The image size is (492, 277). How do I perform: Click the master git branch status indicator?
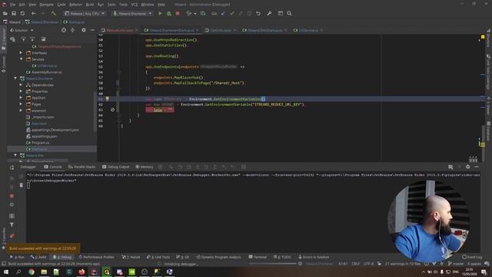click(456, 264)
